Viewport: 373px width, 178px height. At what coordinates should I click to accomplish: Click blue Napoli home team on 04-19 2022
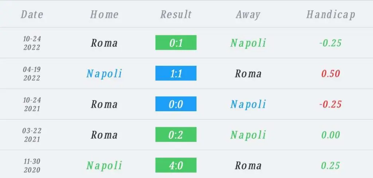coord(104,74)
